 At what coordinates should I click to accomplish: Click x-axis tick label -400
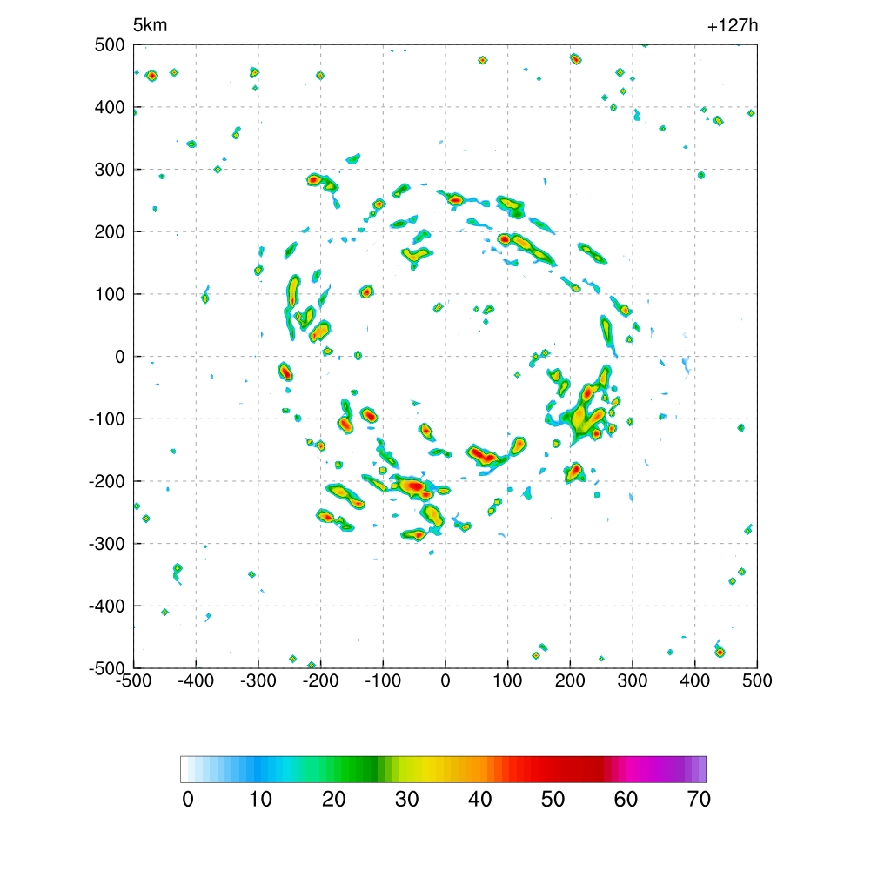coord(196,680)
